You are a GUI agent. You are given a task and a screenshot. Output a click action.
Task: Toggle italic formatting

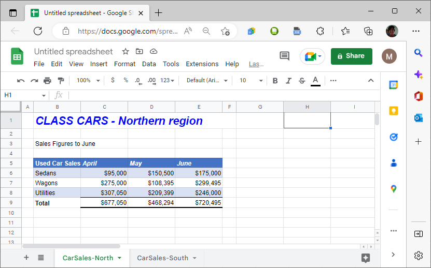pyautogui.click(x=288, y=81)
